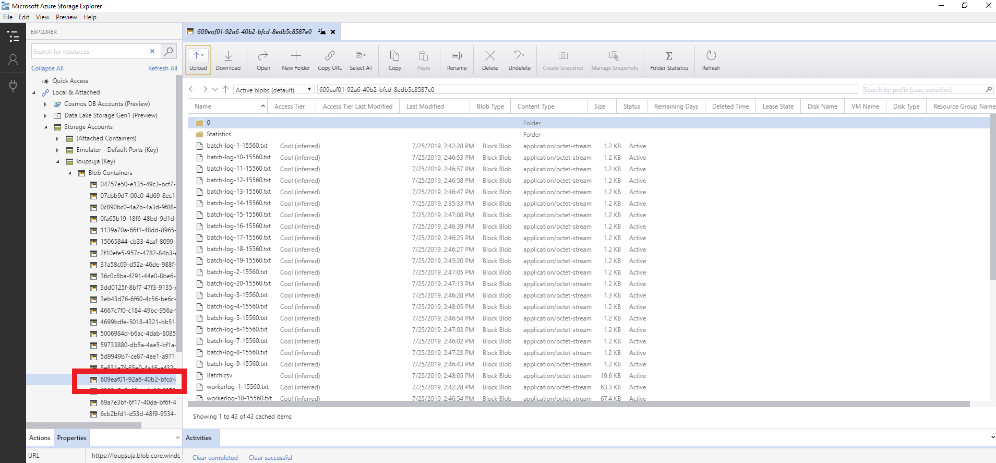Select the 609eaf01-92a6-40b2 container
The image size is (996, 463).
tap(138, 379)
